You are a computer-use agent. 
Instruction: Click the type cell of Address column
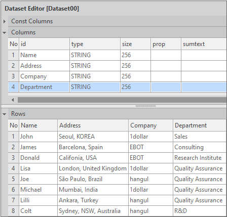pyautogui.click(x=95, y=66)
